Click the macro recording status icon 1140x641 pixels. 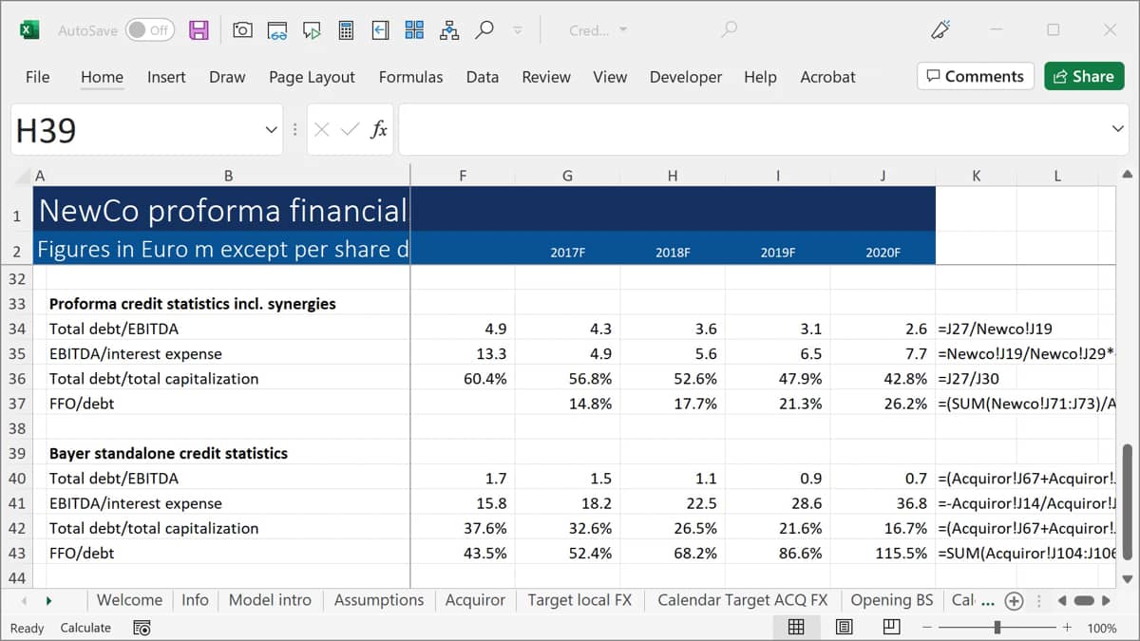click(x=142, y=628)
